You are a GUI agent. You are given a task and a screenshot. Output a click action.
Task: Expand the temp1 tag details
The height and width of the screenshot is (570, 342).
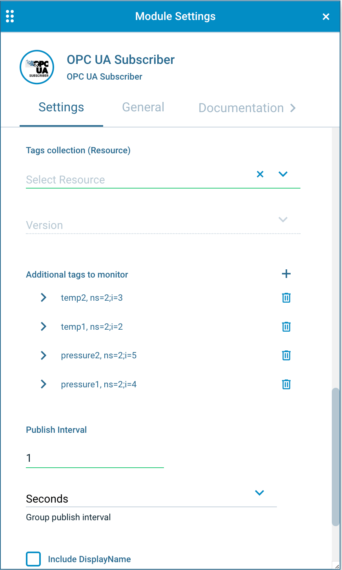pos(43,326)
